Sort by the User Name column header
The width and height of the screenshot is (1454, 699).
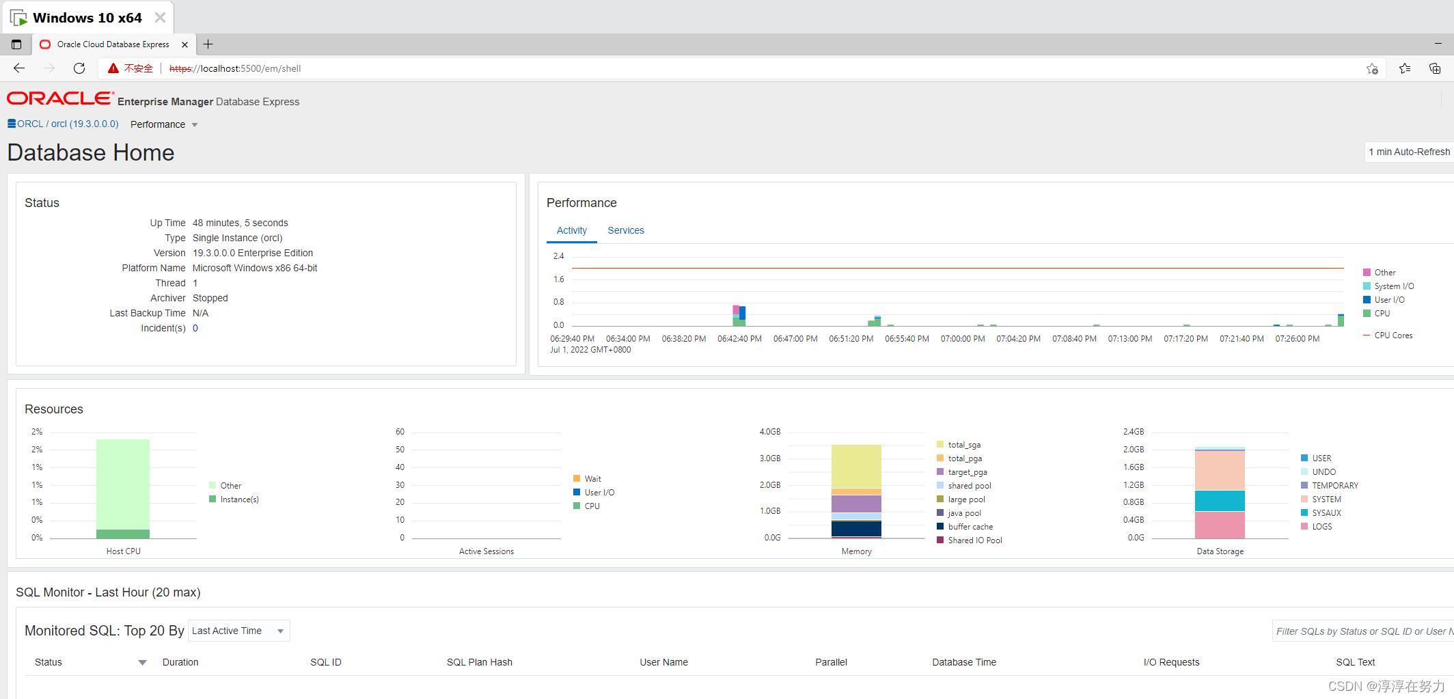[664, 662]
